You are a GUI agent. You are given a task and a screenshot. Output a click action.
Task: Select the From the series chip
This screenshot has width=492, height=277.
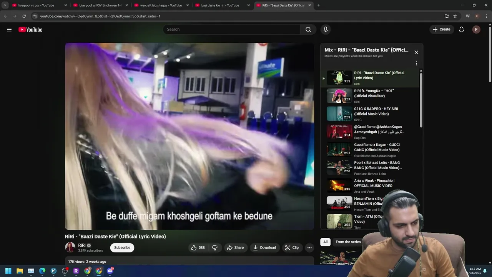[x=348, y=242]
